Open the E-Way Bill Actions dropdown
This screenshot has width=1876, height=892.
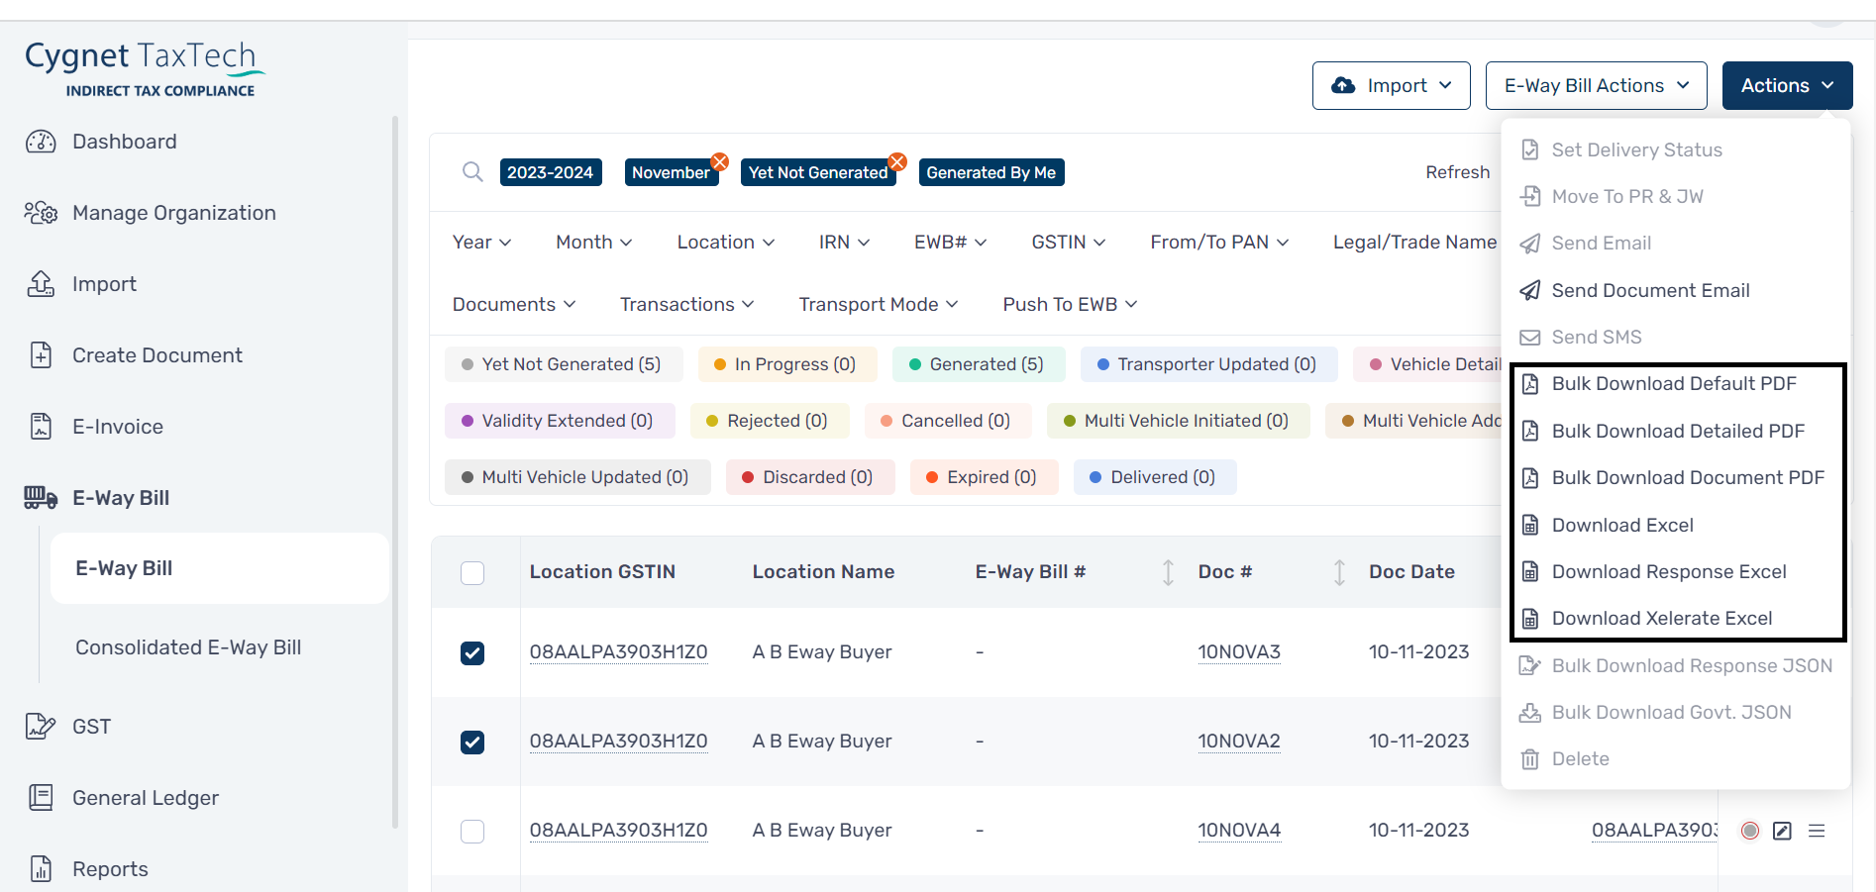point(1597,85)
